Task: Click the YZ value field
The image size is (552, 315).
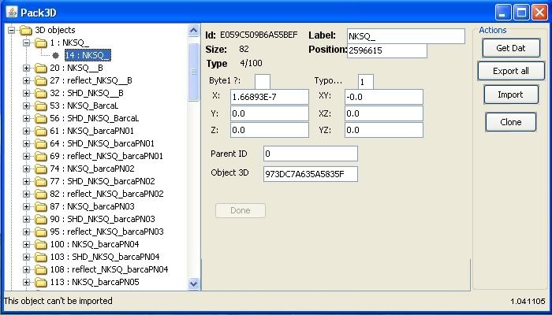Action: point(384,130)
